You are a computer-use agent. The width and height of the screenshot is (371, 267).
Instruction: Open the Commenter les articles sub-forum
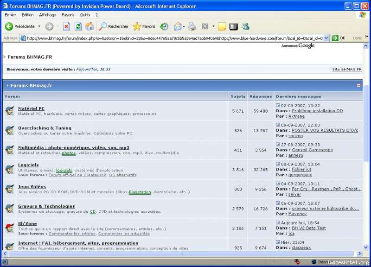point(72,234)
